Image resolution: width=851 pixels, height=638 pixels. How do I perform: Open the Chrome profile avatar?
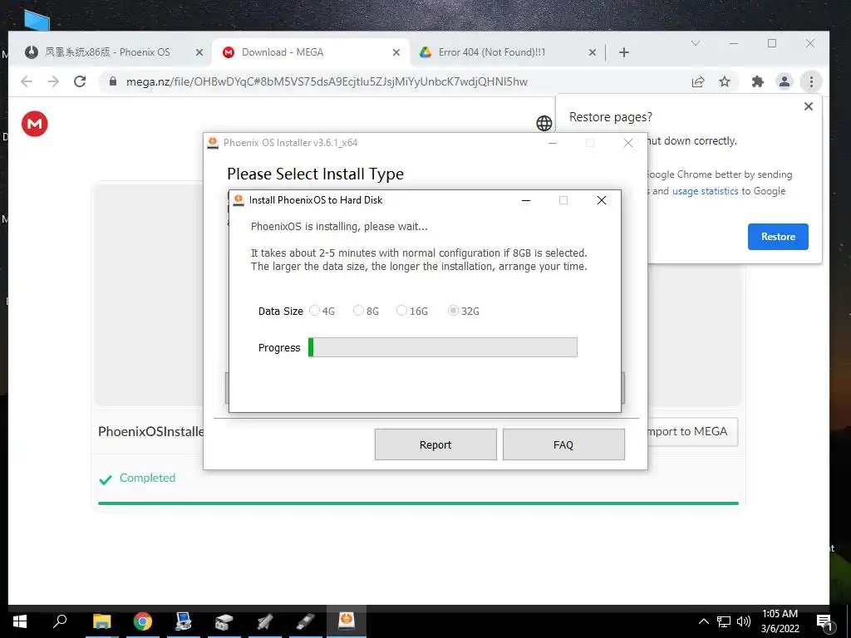tap(785, 81)
